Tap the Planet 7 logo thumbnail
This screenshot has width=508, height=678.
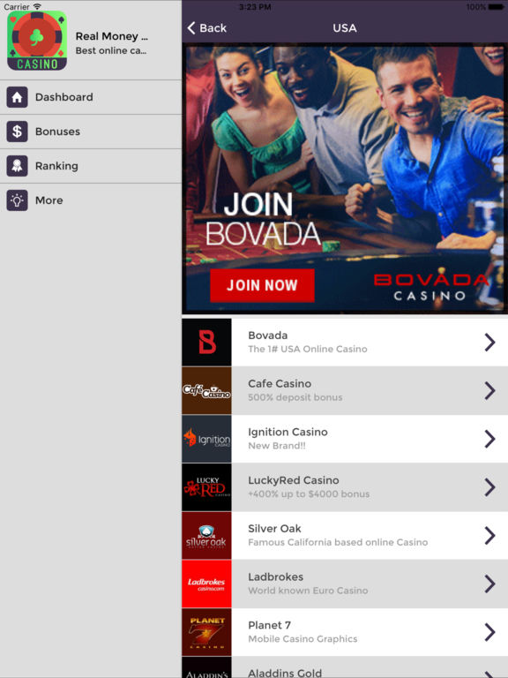[207, 632]
